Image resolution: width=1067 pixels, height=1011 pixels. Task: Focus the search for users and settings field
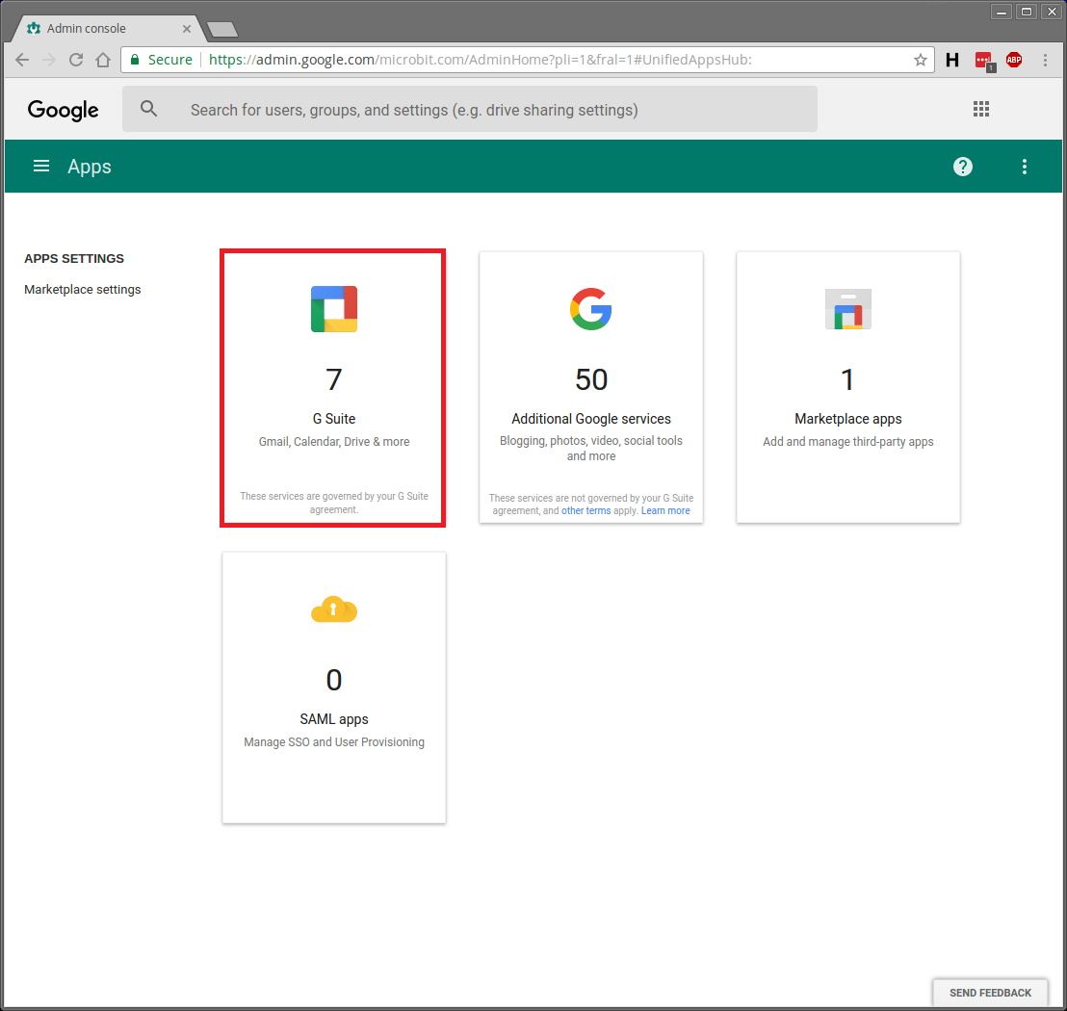[x=470, y=109]
